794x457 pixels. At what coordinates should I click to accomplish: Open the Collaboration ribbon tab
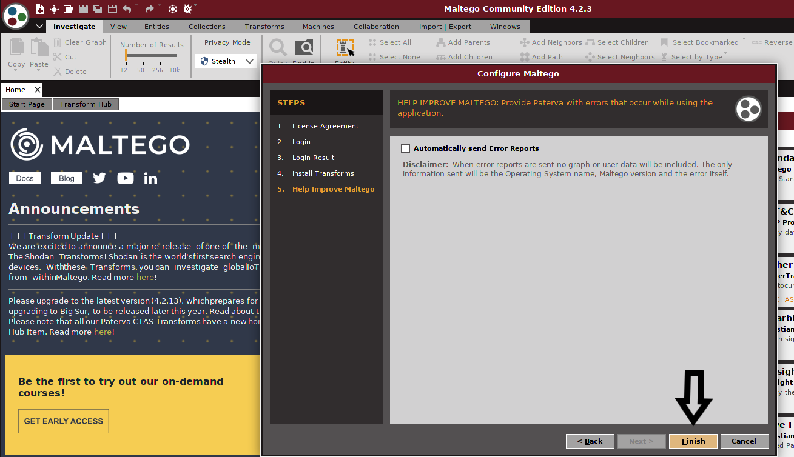[376, 27]
